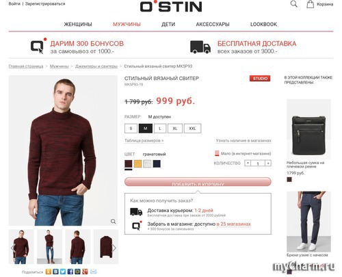Image resolution: width=342 pixels, height=277 pixels.
Task: Decrease quantity with down arrow
Action: [248, 163]
